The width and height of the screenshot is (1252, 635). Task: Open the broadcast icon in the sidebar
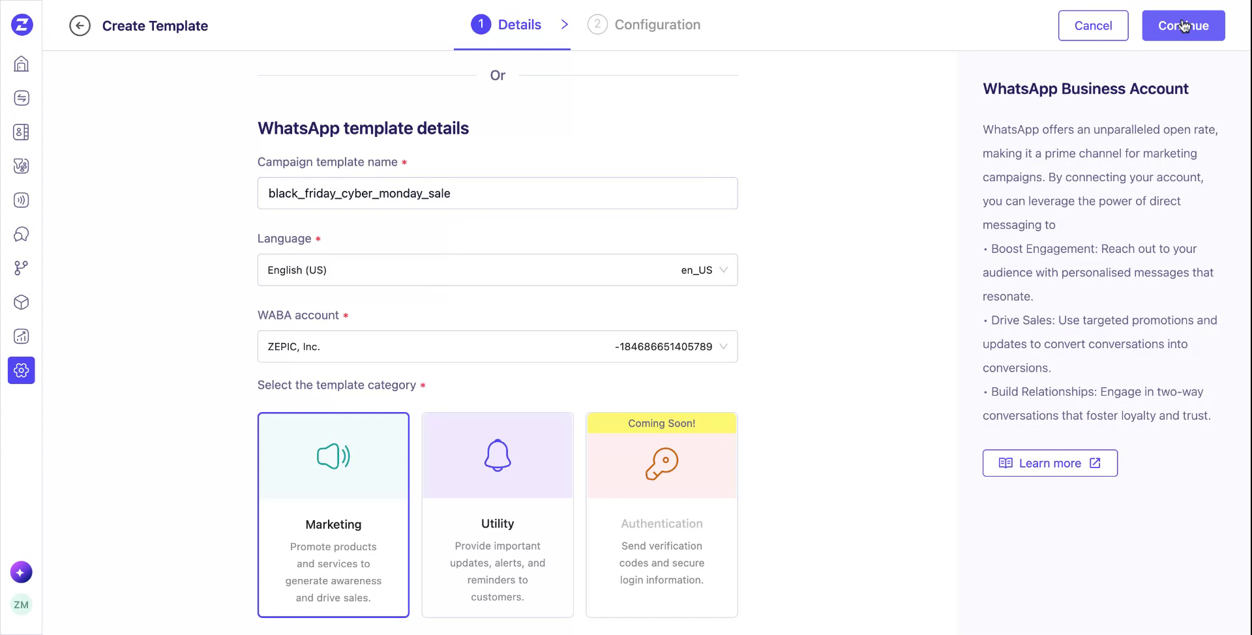point(22,200)
